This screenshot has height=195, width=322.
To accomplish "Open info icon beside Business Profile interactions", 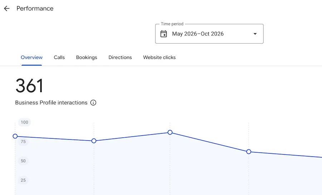I will [x=93, y=102].
